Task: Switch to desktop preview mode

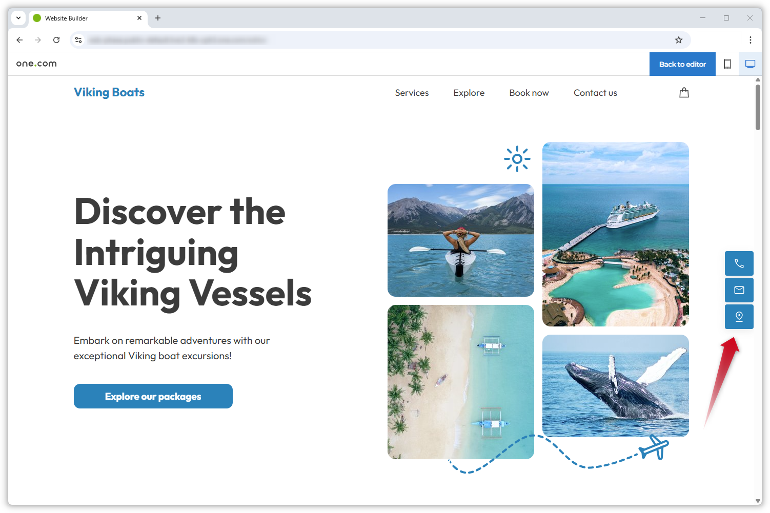Action: coord(750,64)
